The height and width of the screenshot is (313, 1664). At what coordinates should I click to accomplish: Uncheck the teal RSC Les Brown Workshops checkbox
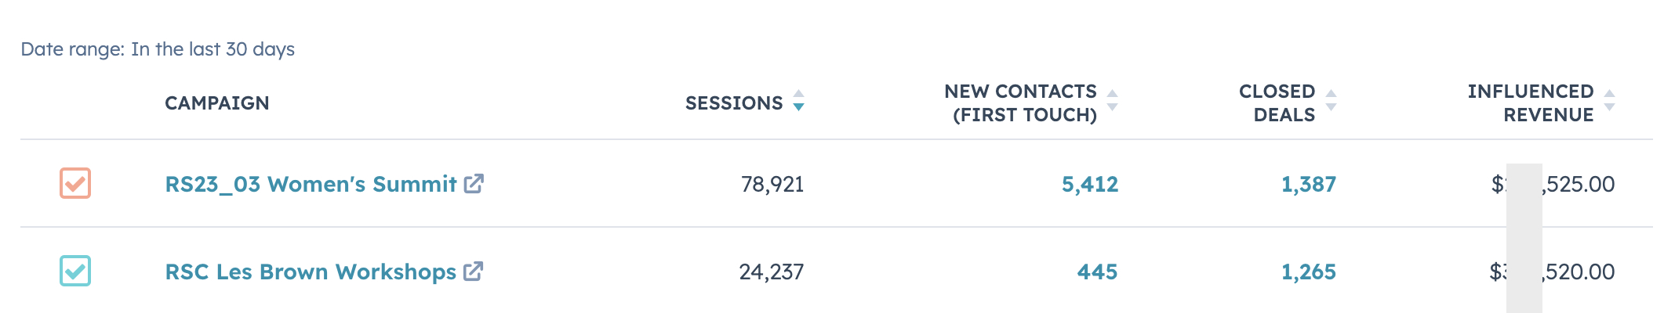click(x=75, y=271)
